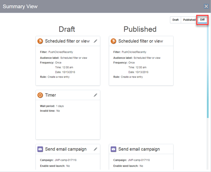Click the Published scheduled filter stage icon
The width and height of the screenshot is (211, 172).
(x=114, y=41)
